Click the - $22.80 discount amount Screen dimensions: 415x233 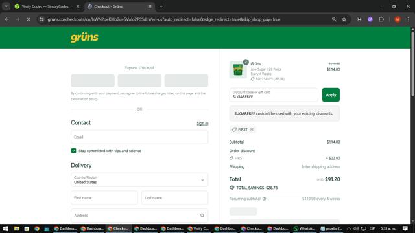[333, 158]
